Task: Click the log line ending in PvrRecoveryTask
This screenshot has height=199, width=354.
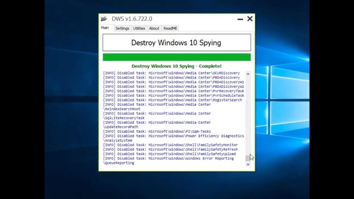Action: pos(174,91)
